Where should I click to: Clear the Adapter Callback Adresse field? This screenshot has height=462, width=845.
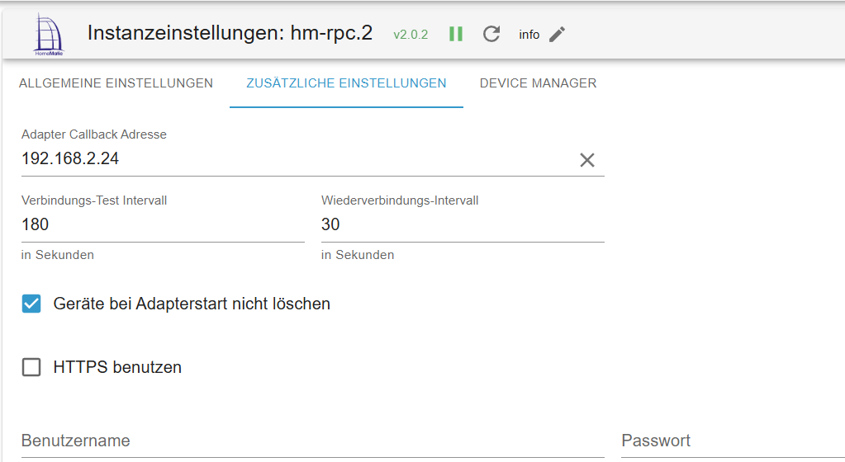(586, 160)
